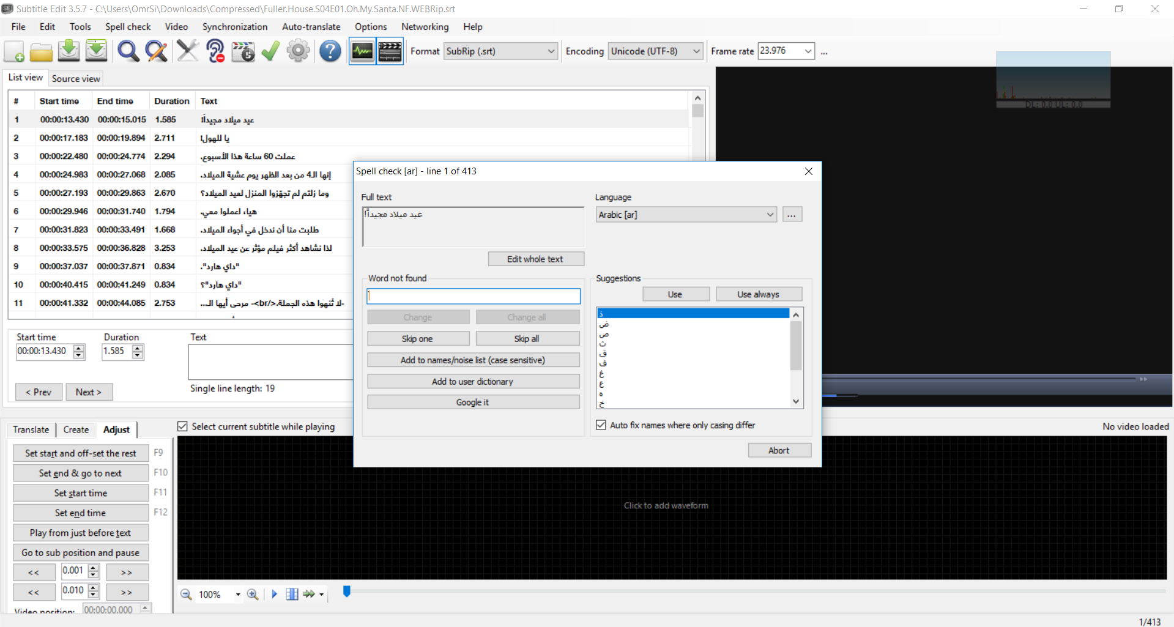Open a subtitle file via folder icon
Viewport: 1174px width, 627px height.
41,51
